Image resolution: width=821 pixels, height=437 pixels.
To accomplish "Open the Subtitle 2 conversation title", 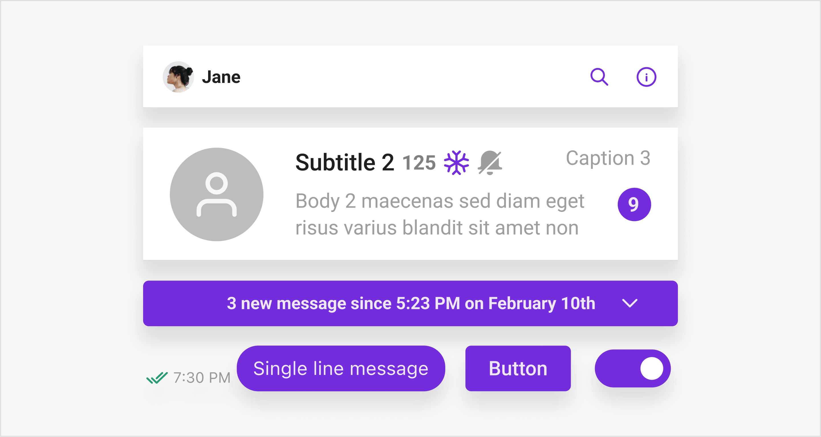I will click(345, 162).
